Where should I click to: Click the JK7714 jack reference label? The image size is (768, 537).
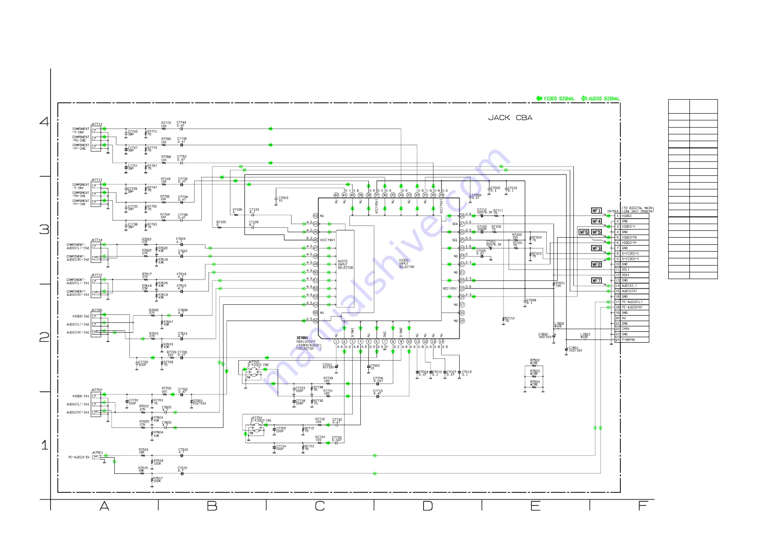[97, 240]
